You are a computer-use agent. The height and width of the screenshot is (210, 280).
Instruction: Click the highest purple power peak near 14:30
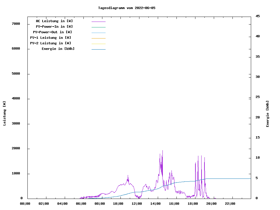(162, 151)
